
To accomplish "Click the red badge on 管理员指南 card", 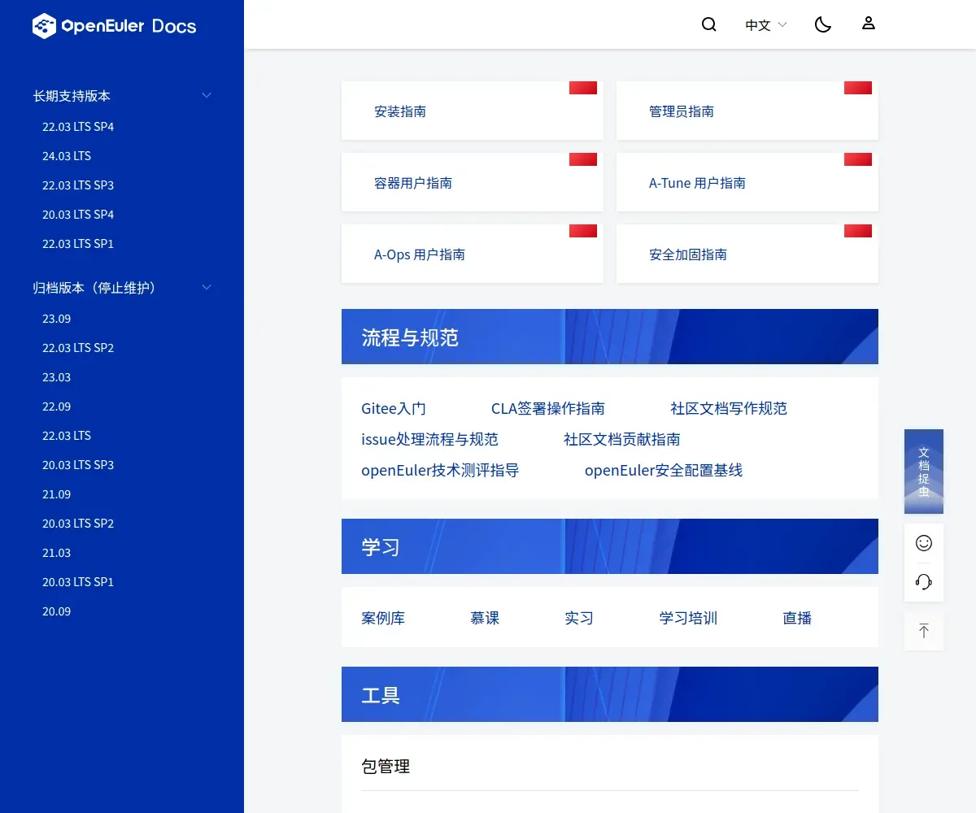I will (x=858, y=88).
